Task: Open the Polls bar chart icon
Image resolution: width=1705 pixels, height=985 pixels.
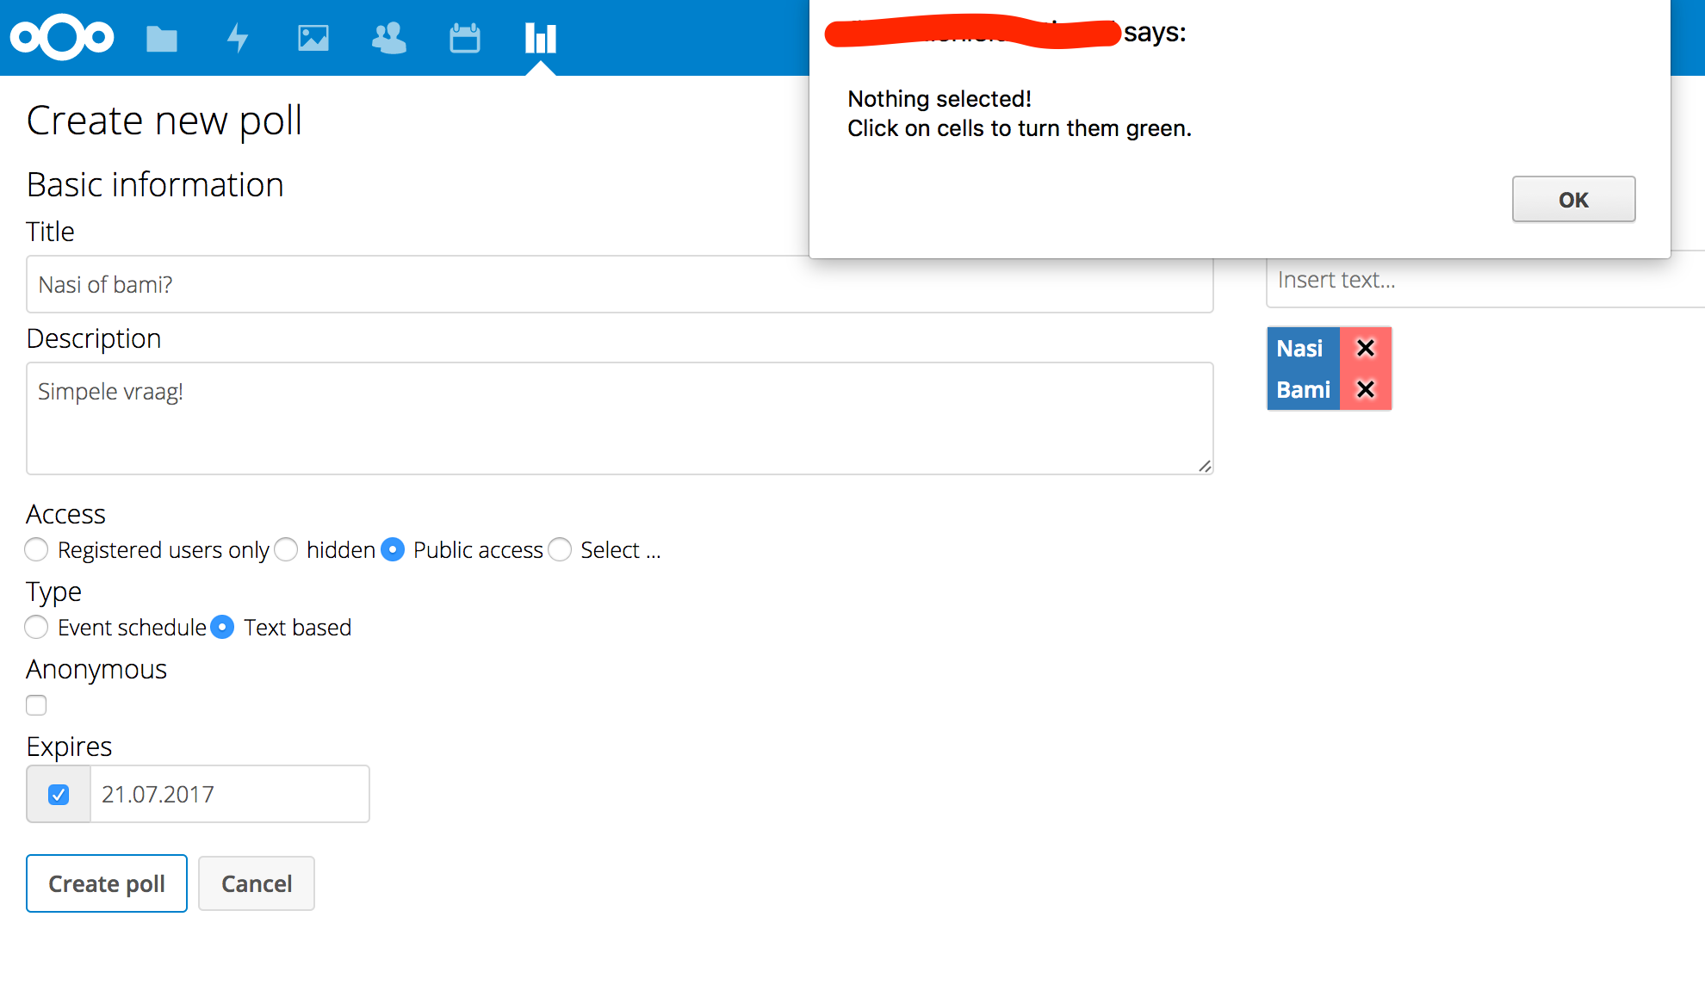Action: pyautogui.click(x=541, y=39)
